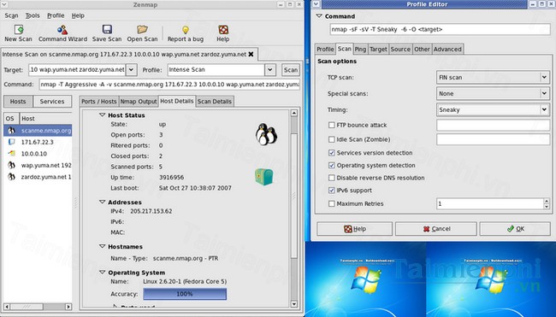Screen dimensions: 556x317
Task: Click the Report a bug lightbulb icon
Action: coord(186,30)
